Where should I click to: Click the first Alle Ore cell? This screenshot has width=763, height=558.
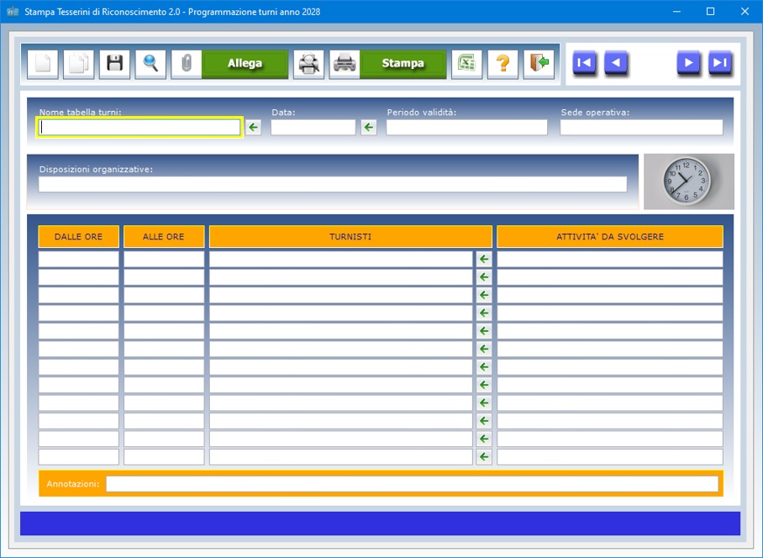[x=164, y=259]
